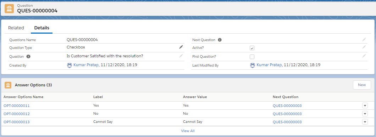Open row actions dropdown for OPT-00000011
The width and height of the screenshot is (376, 137).
[x=365, y=105]
